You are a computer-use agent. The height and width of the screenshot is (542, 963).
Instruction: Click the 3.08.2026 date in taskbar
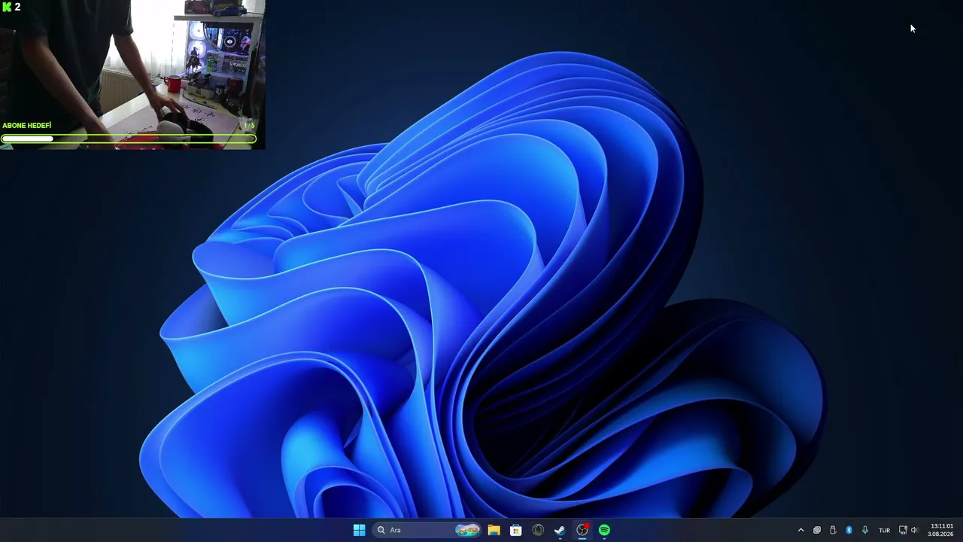(940, 534)
